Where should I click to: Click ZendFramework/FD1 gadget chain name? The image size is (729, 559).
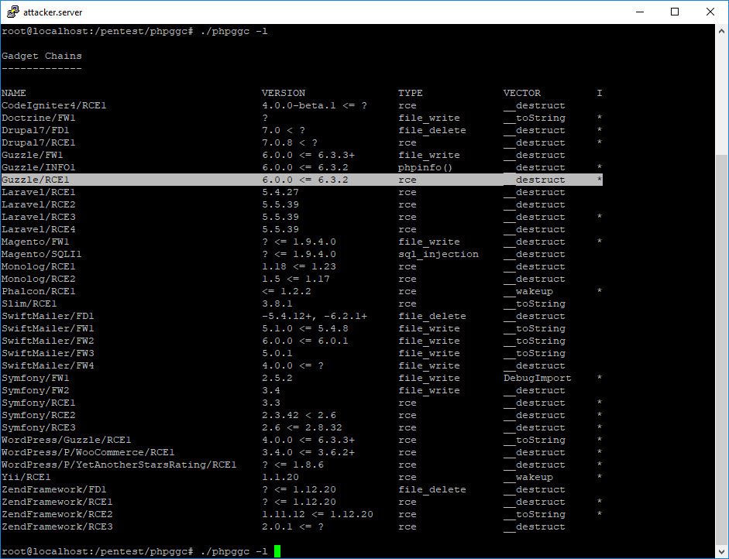[x=54, y=490]
